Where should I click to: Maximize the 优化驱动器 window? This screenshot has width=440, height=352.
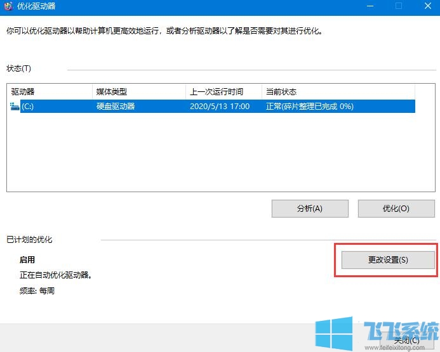click(399, 6)
